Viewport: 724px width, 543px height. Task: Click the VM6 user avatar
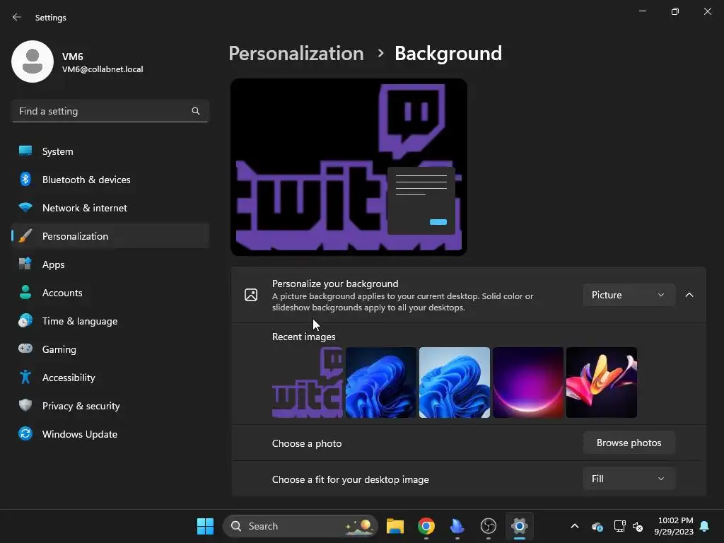tap(33, 62)
